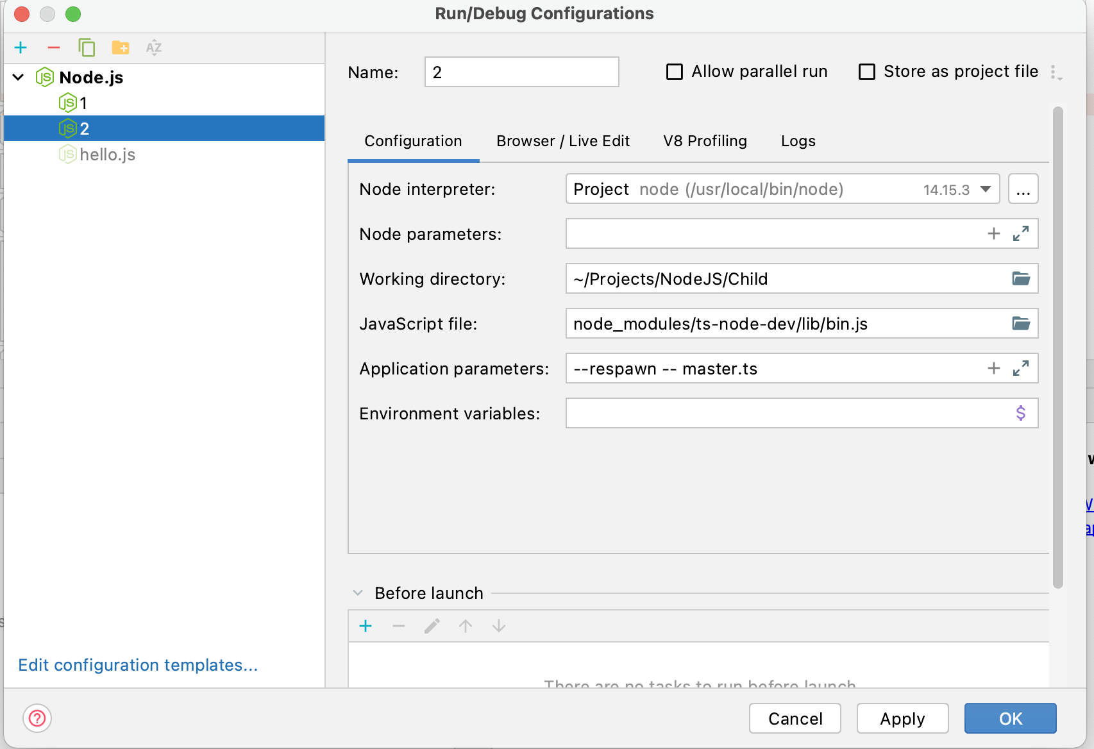Open the help button
The image size is (1094, 749).
pyautogui.click(x=37, y=718)
